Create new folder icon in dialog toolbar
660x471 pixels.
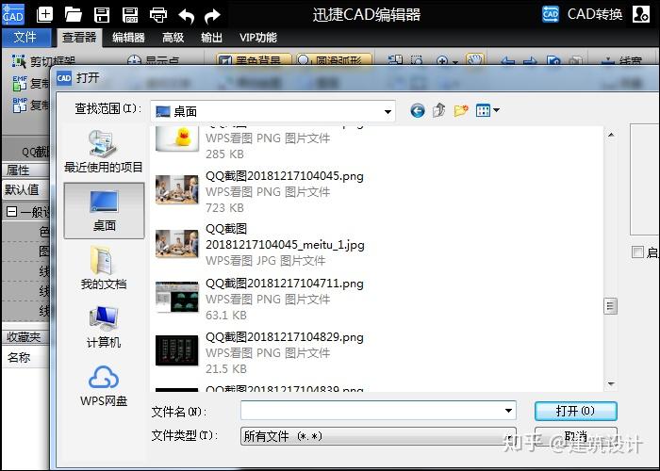pos(461,110)
